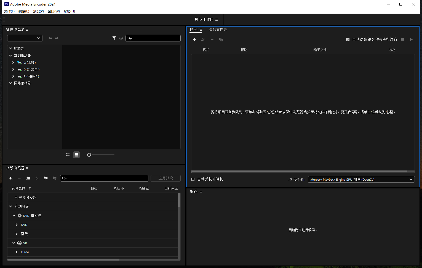422x268 pixels.
Task: Open default workspace menu icon
Action: [x=217, y=20]
